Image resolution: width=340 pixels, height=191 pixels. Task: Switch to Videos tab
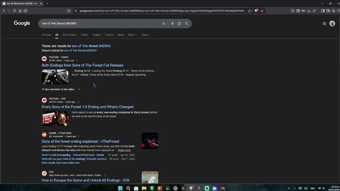pyautogui.click(x=84, y=35)
